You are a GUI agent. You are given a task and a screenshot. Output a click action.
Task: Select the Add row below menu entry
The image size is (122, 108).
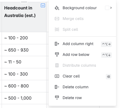point(82,55)
